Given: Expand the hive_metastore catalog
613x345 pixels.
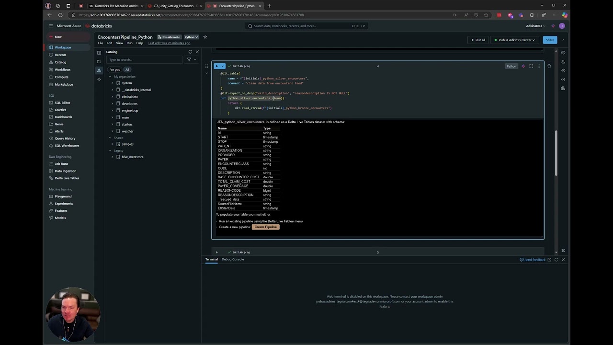Looking at the screenshot, I should 112,157.
